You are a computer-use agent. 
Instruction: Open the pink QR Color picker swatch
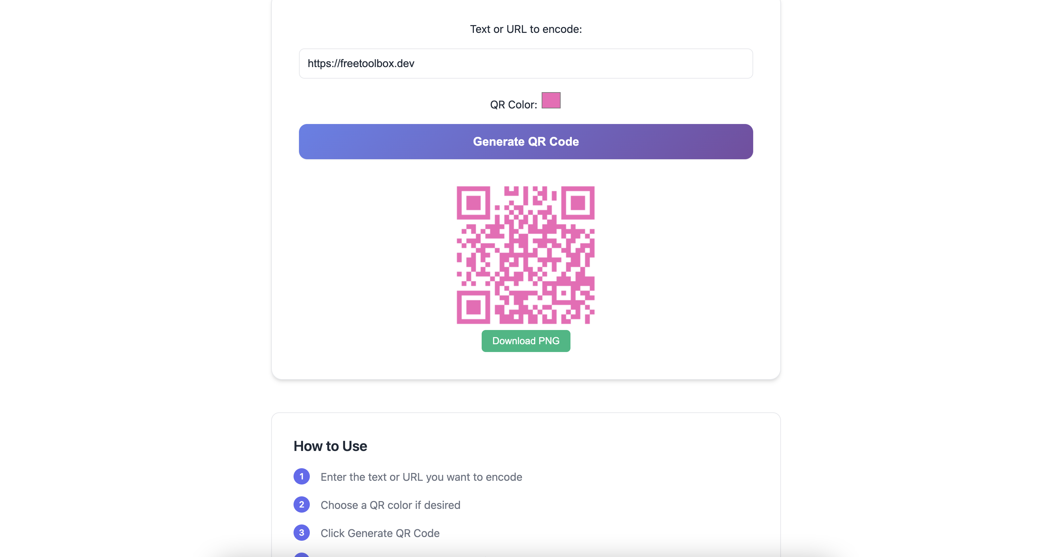[x=551, y=100]
